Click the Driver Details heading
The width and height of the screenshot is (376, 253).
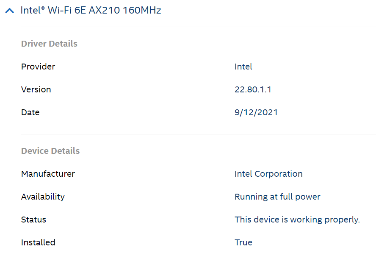coord(49,44)
